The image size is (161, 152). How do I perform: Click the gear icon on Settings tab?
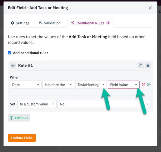pyautogui.click(x=12, y=23)
